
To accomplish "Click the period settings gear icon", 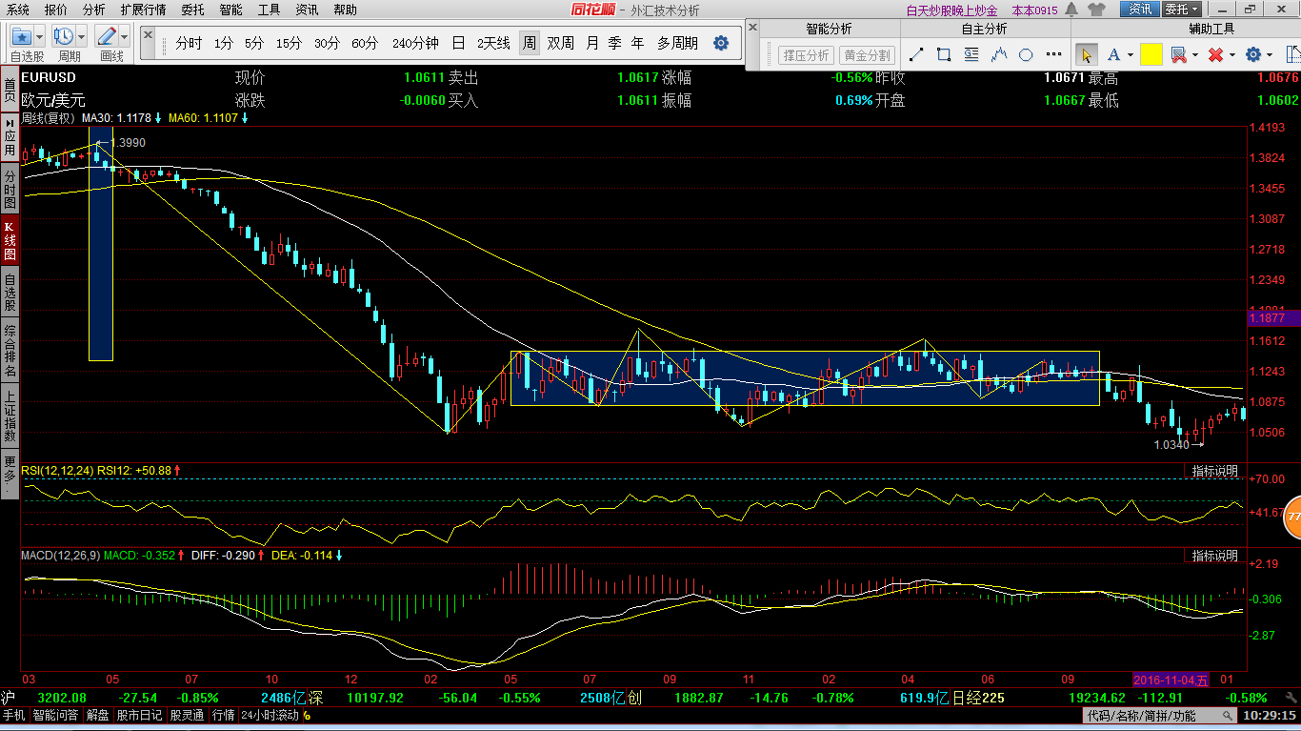I will (x=721, y=44).
